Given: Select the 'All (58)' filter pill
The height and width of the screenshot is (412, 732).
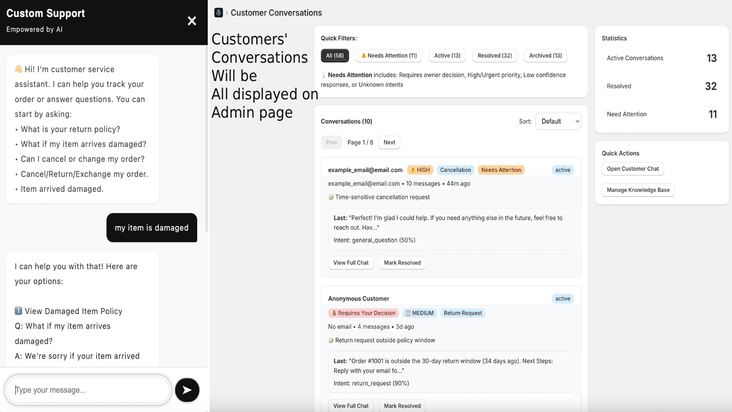Looking at the screenshot, I should click(334, 55).
